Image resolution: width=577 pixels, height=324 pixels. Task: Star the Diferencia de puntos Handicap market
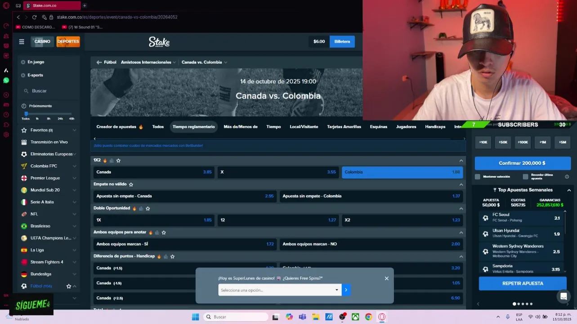pos(172,256)
